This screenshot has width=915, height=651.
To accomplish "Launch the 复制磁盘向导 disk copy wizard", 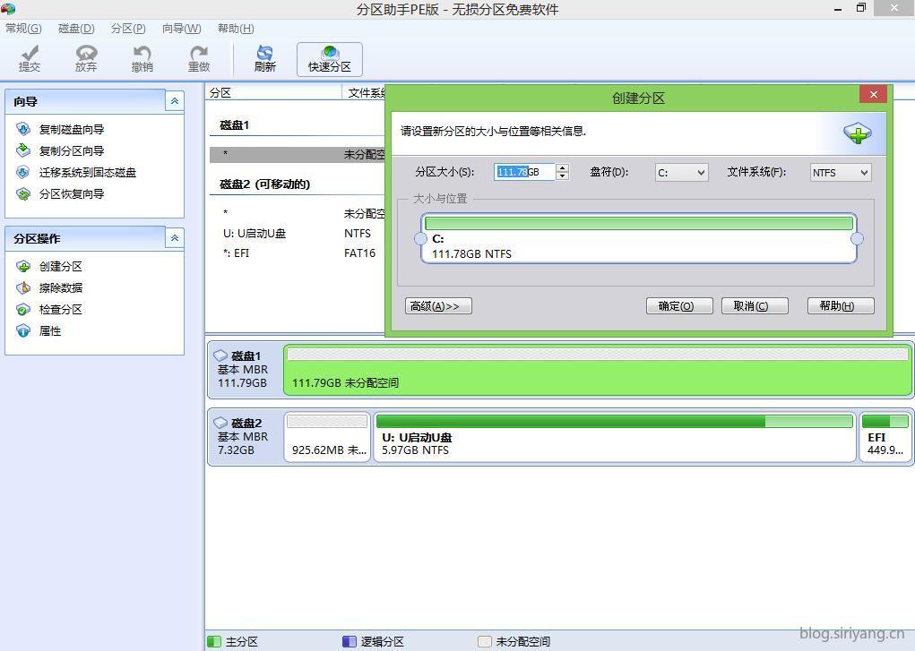I will point(71,129).
